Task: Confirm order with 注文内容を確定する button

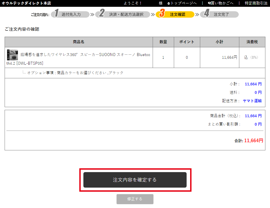Action: [x=135, y=180]
